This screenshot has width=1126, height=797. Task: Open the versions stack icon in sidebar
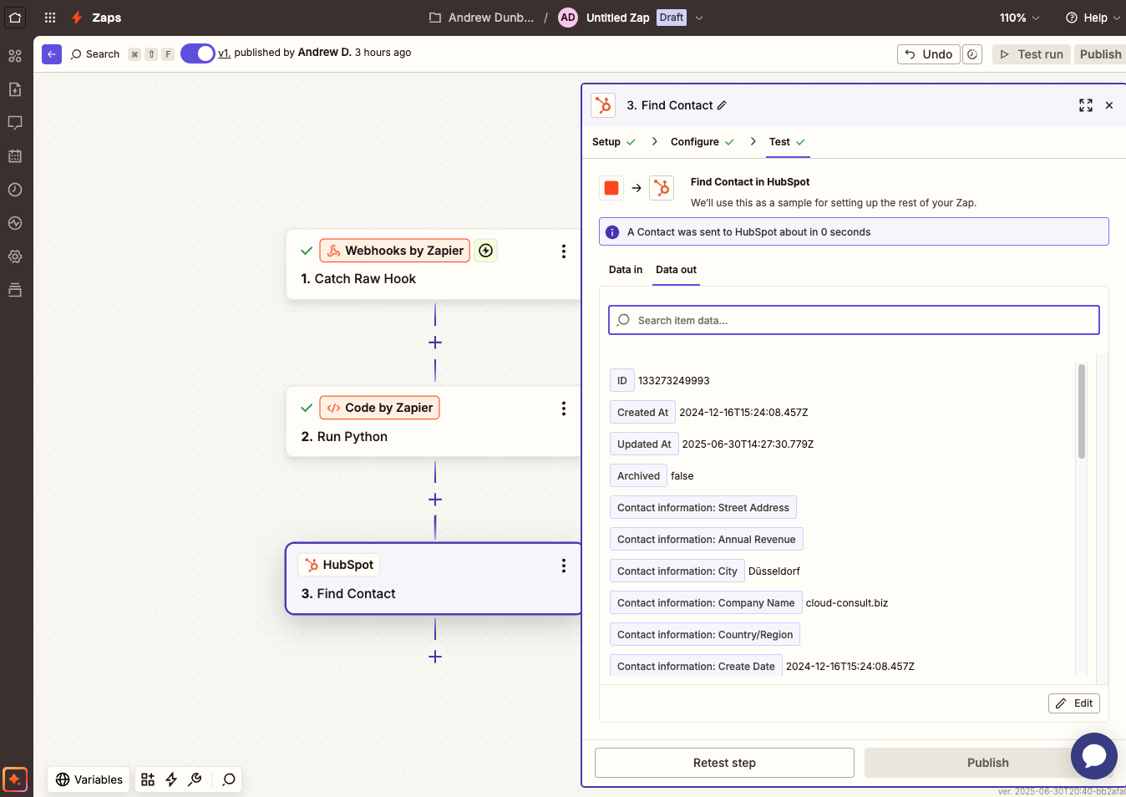coord(15,290)
